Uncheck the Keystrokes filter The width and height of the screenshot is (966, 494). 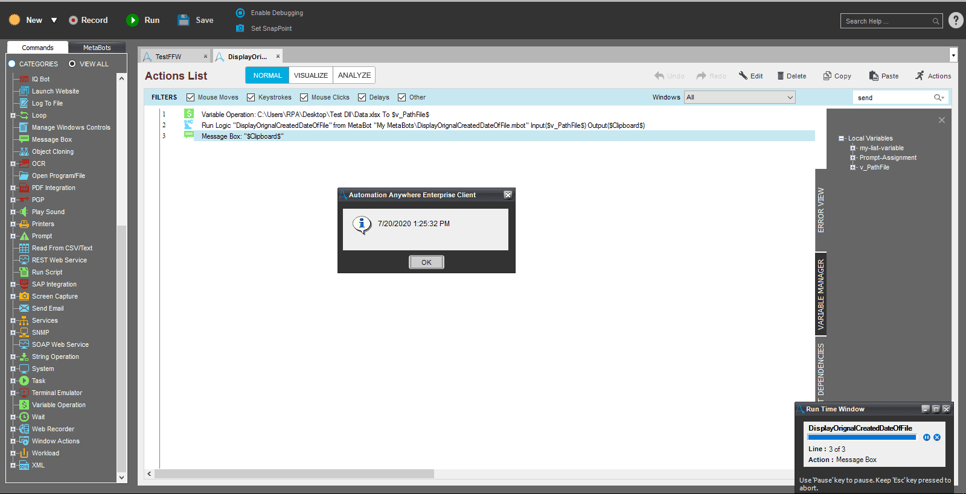pyautogui.click(x=251, y=97)
